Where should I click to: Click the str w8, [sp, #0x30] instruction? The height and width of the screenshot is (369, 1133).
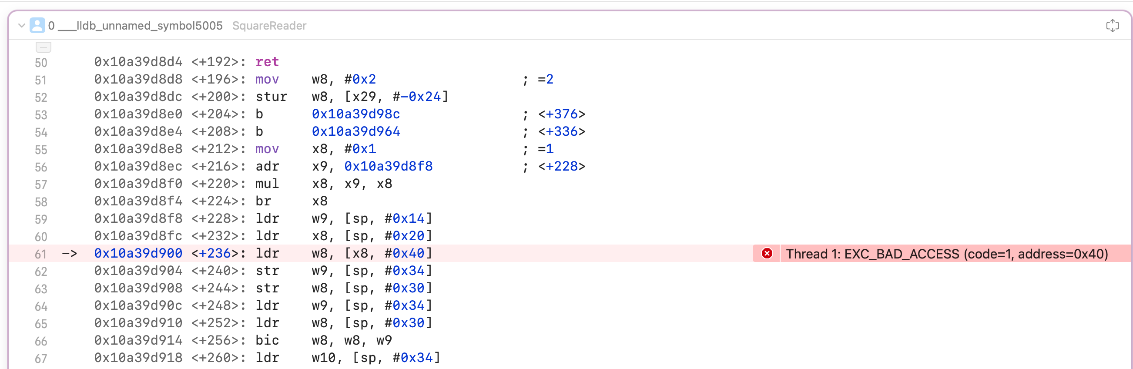tap(344, 288)
